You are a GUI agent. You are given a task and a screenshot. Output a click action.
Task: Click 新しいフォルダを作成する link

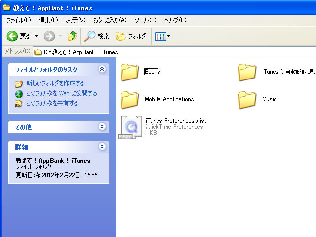click(x=55, y=83)
